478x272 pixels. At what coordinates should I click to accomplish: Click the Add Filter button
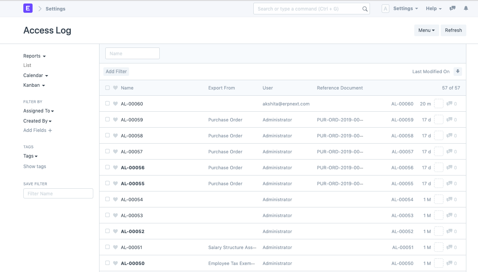coord(116,71)
